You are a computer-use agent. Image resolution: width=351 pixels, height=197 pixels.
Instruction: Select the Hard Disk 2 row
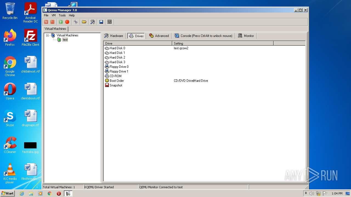[204, 57]
